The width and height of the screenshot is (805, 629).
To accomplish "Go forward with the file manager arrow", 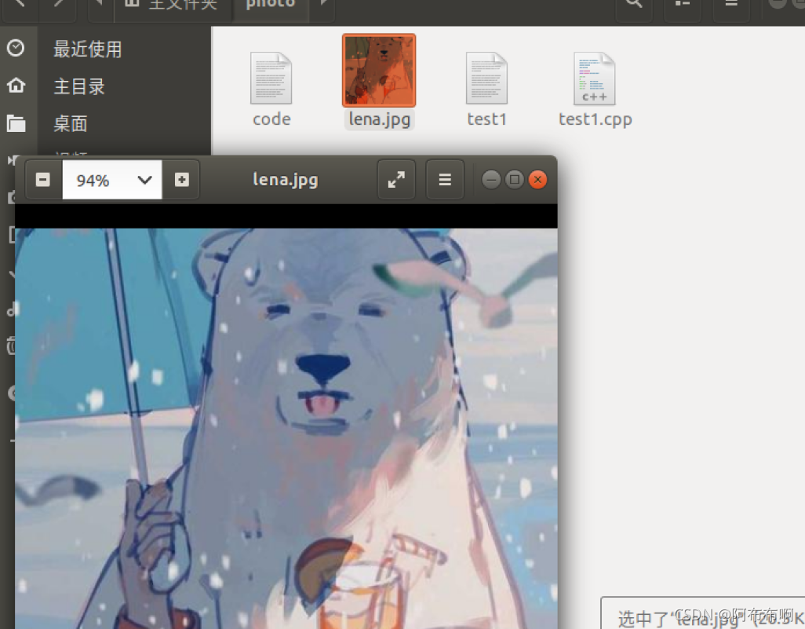I will click(57, 4).
